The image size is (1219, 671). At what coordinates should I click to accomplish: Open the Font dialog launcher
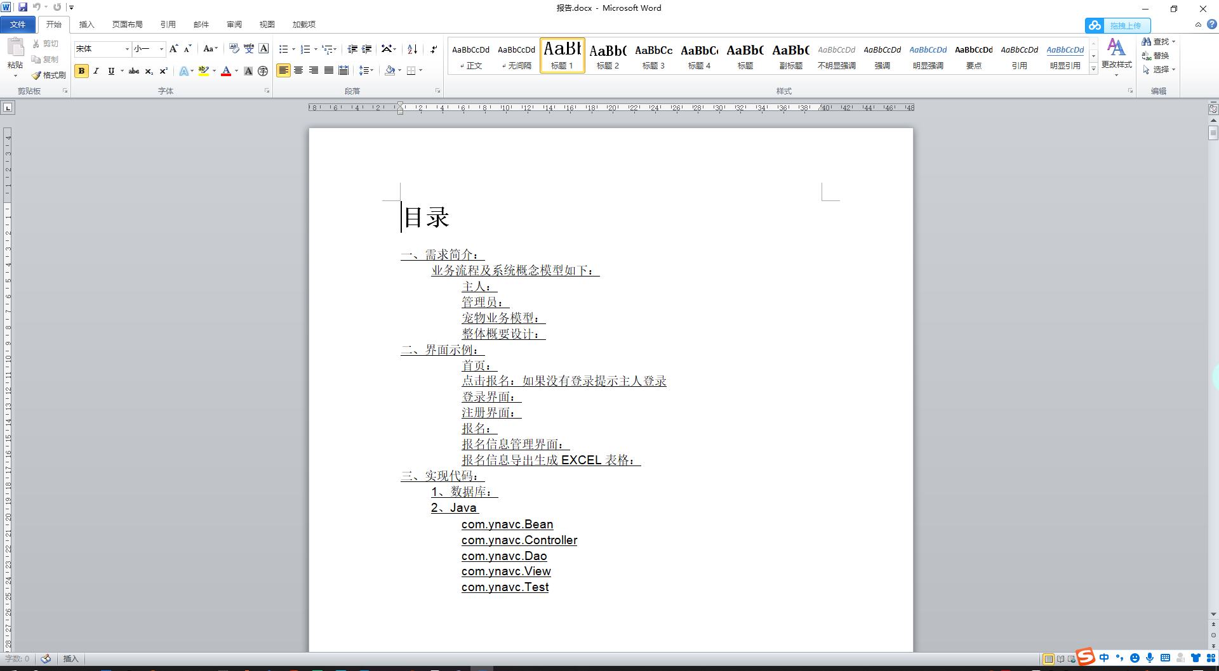(x=267, y=91)
